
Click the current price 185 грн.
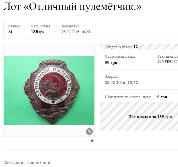[165, 61]
